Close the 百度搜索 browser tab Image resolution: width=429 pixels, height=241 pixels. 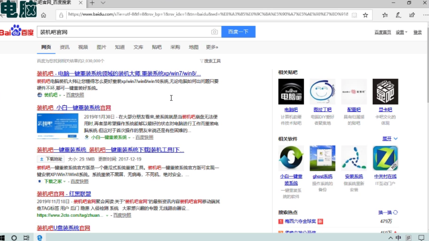coord(80,3)
